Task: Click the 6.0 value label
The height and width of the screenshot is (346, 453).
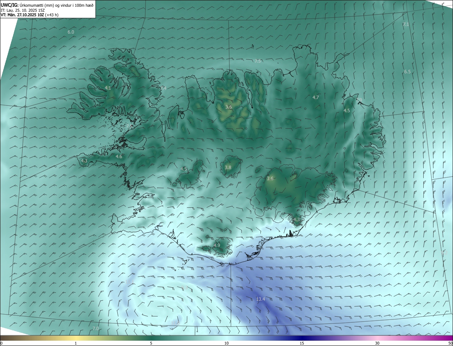Action: tap(71, 32)
